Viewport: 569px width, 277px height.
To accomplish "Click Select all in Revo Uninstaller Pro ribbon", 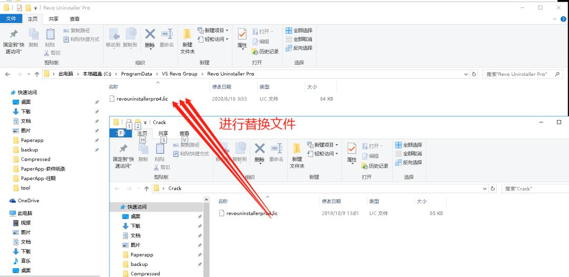I will coord(299,31).
